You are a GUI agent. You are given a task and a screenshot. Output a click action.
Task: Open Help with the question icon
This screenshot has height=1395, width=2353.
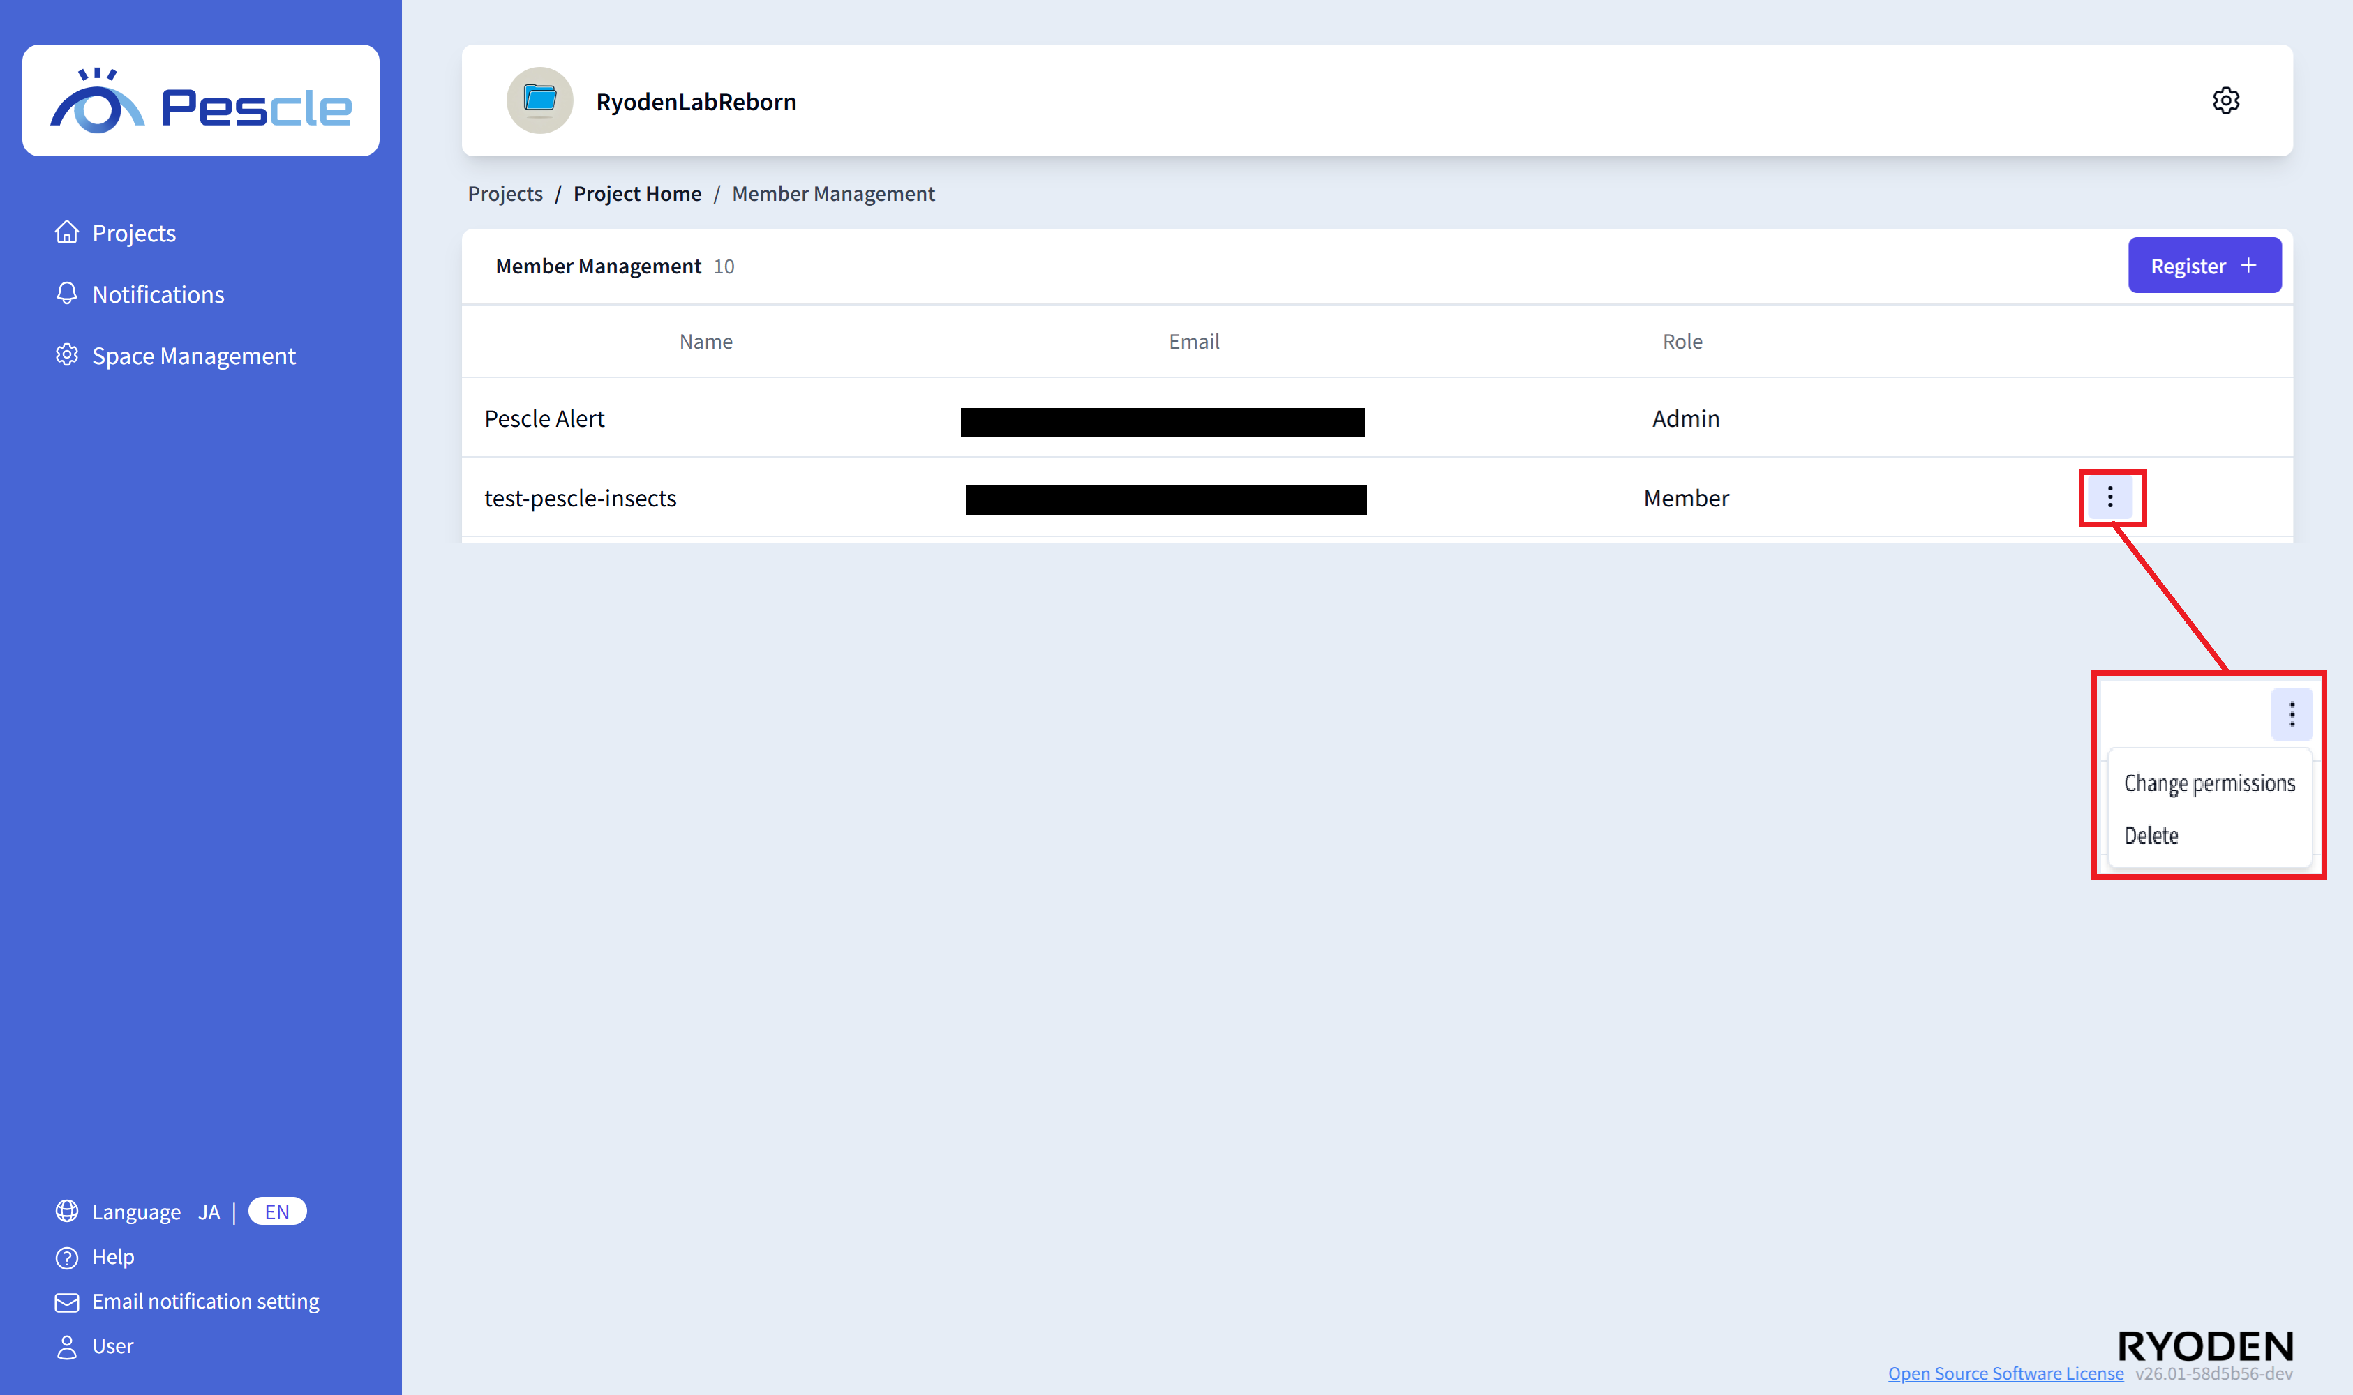coord(67,1258)
